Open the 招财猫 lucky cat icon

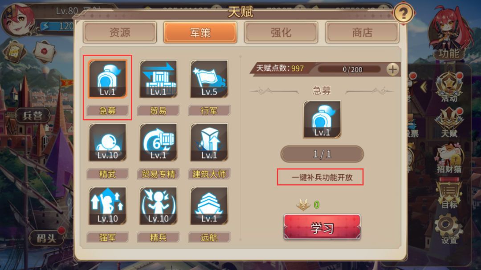(x=449, y=158)
